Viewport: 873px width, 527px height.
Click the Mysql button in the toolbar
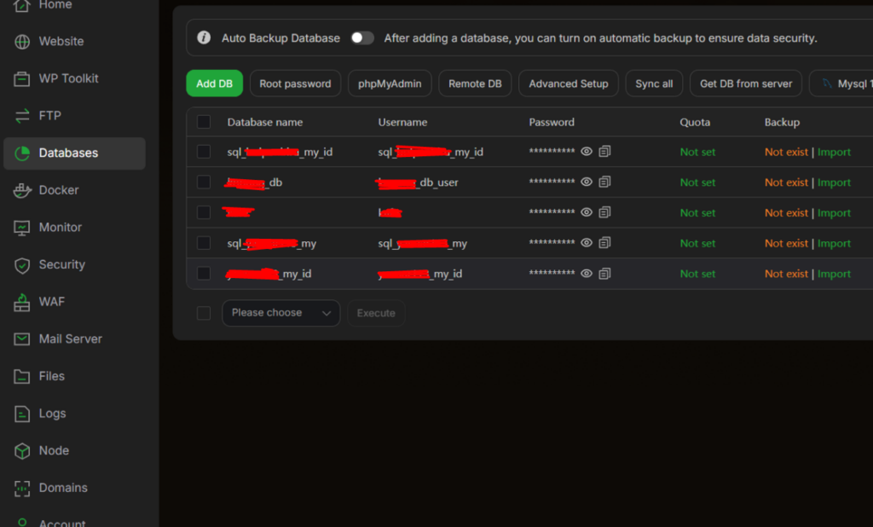coord(841,84)
